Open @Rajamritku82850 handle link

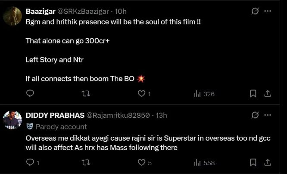[118, 115]
